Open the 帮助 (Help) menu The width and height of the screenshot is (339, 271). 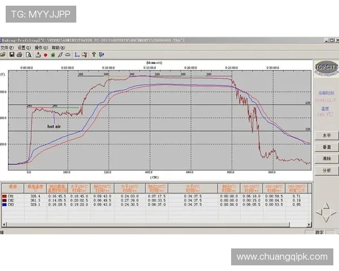(x=58, y=47)
